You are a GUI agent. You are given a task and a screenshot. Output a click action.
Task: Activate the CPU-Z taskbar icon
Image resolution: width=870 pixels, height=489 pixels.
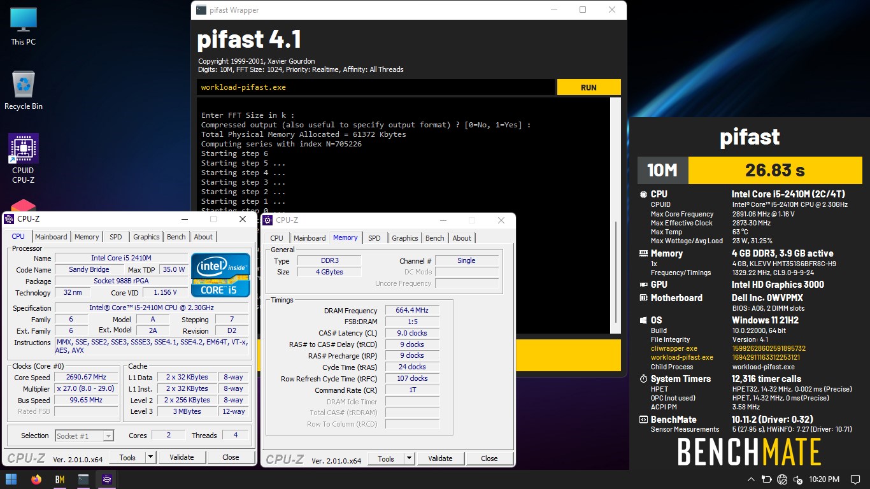click(107, 479)
